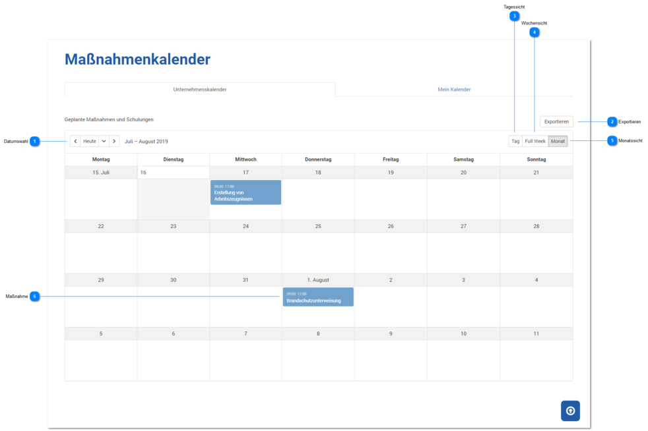Click the Donnerstag column header

coord(318,159)
